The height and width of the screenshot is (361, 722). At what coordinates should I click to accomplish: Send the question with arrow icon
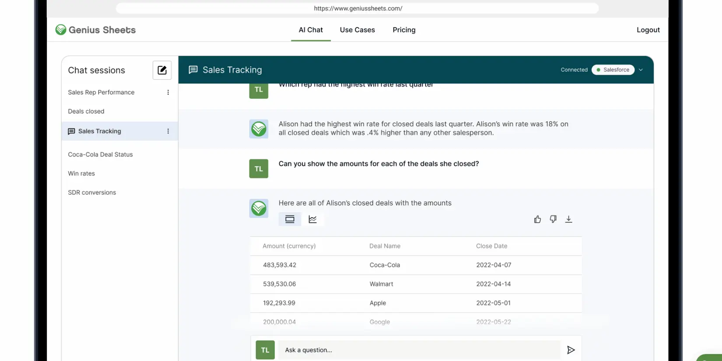(x=571, y=350)
